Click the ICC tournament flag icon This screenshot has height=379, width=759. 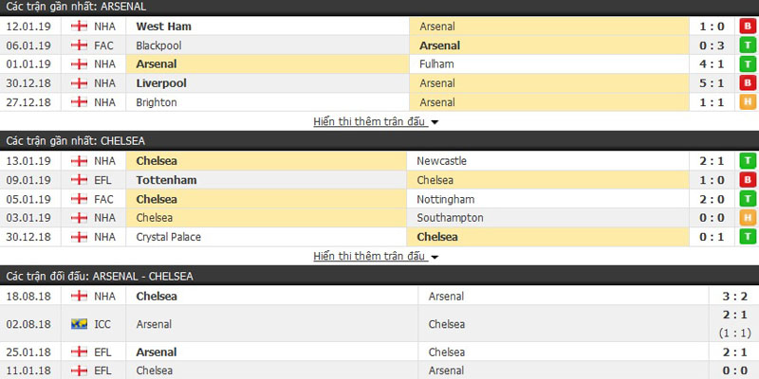pyautogui.click(x=78, y=324)
